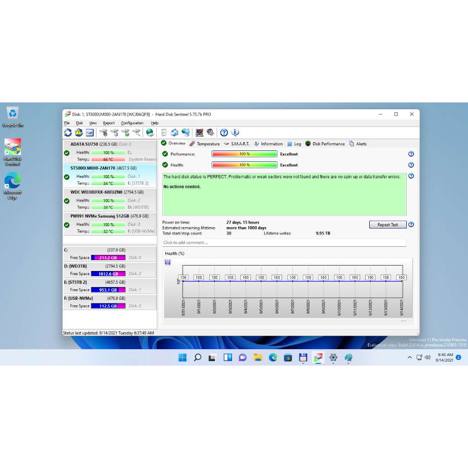Switch to the S.M.A.R.T. tab

[x=237, y=144]
